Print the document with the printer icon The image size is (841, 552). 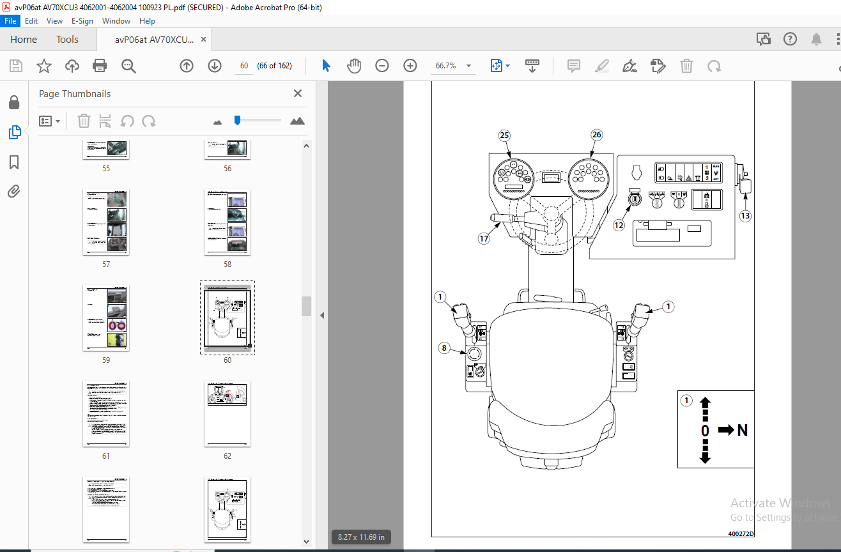(100, 66)
